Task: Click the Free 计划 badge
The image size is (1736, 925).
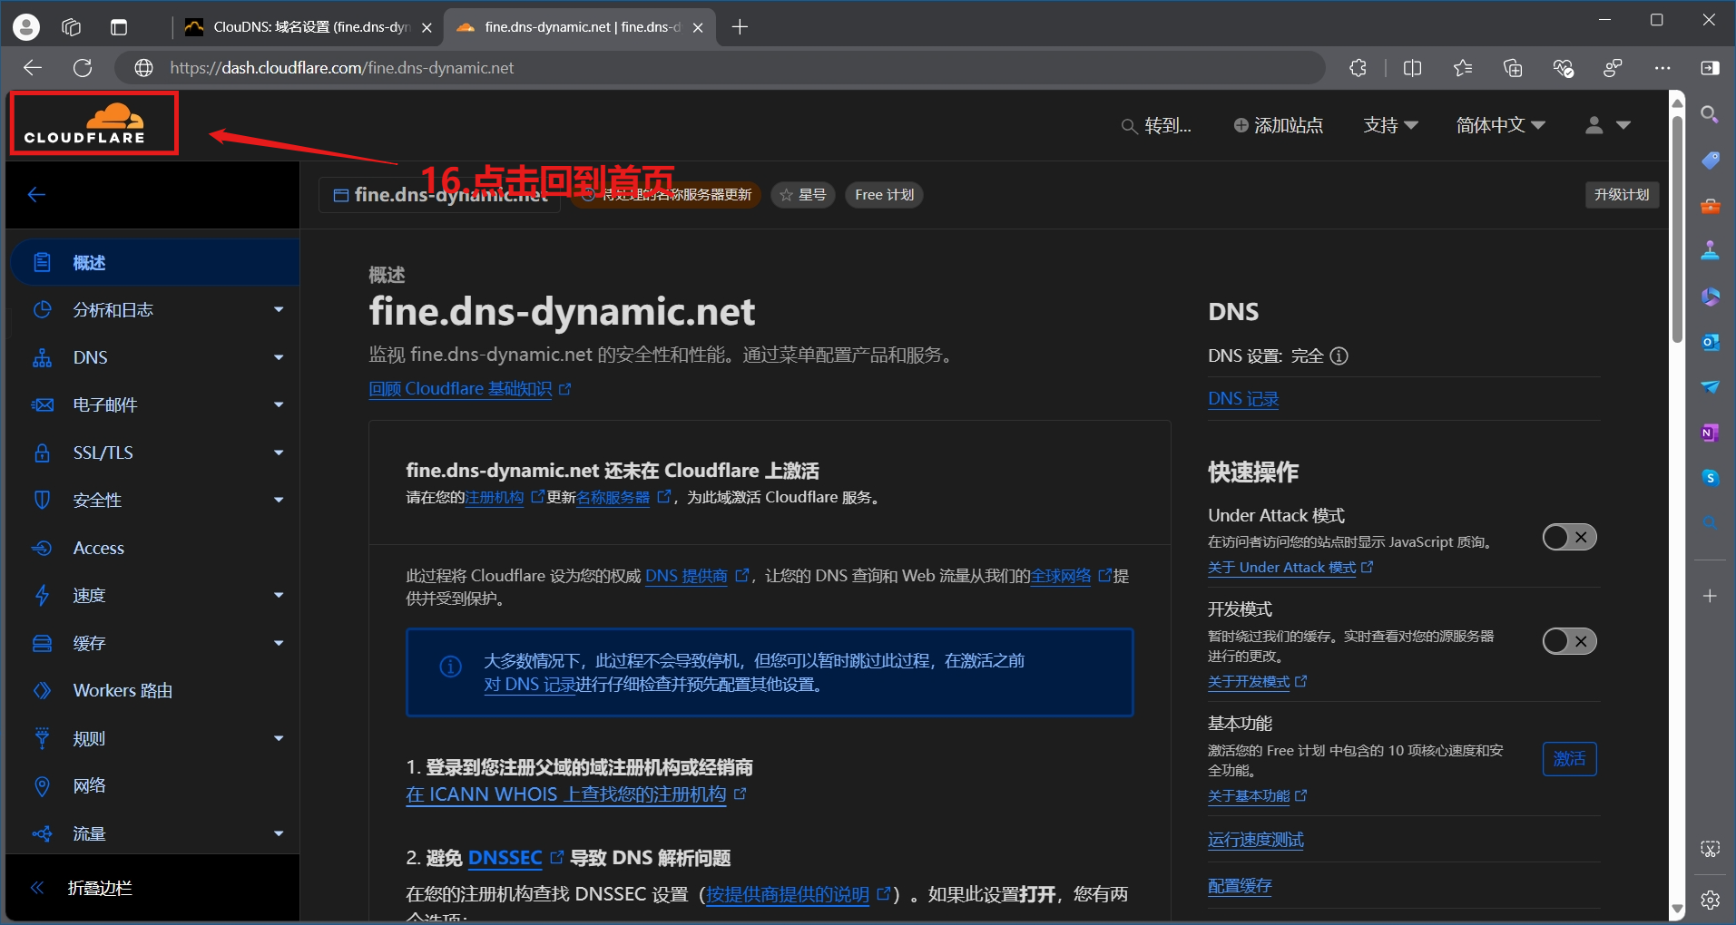Action: coord(884,195)
